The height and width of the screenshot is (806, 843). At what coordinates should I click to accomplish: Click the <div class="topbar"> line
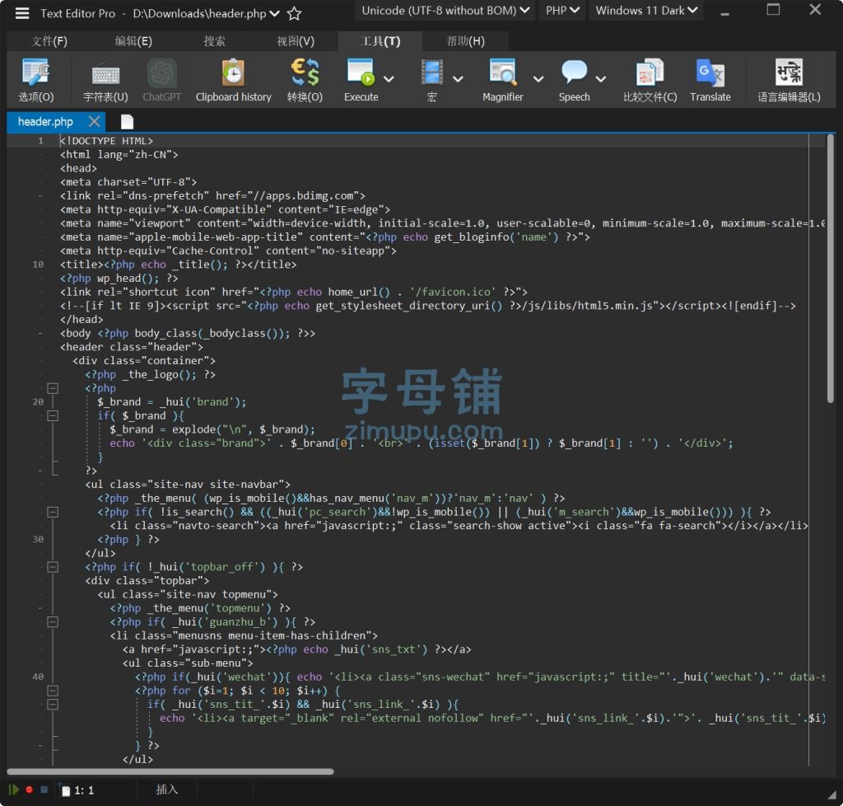(x=147, y=580)
